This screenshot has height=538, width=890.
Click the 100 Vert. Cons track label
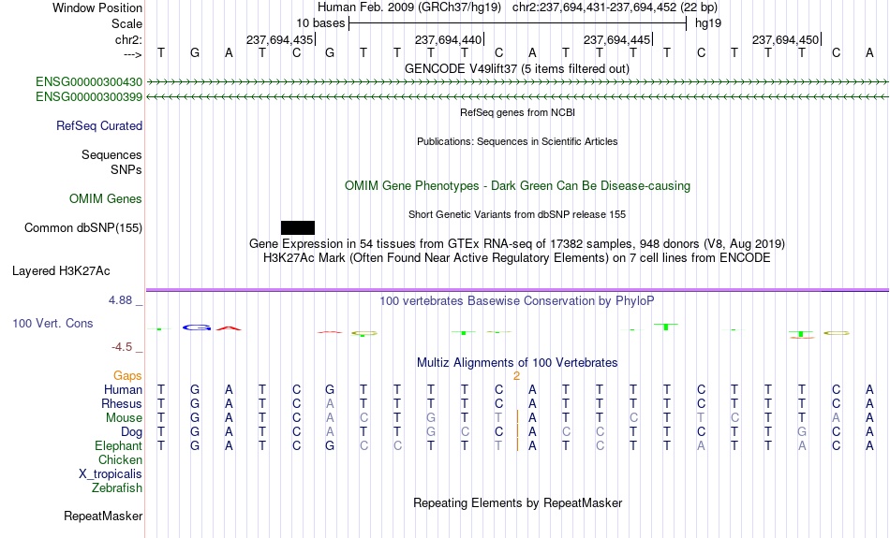[52, 323]
